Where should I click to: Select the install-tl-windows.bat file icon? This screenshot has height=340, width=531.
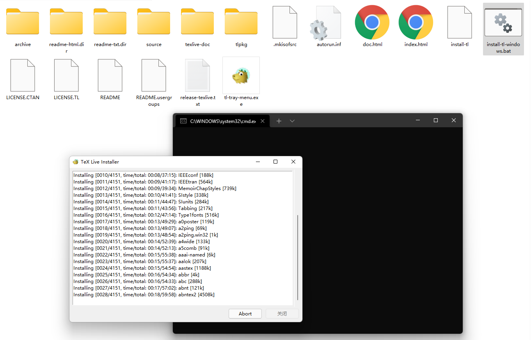(503, 22)
